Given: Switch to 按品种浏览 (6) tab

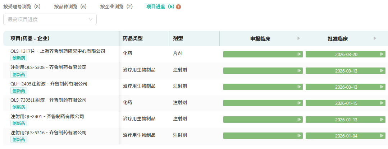Looking at the screenshot, I should pos(70,7).
